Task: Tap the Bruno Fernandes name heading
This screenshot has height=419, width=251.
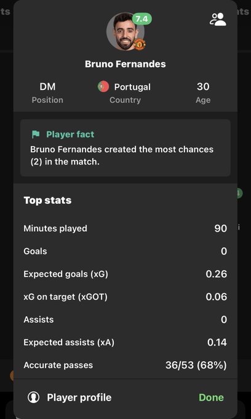Action: coord(125,64)
